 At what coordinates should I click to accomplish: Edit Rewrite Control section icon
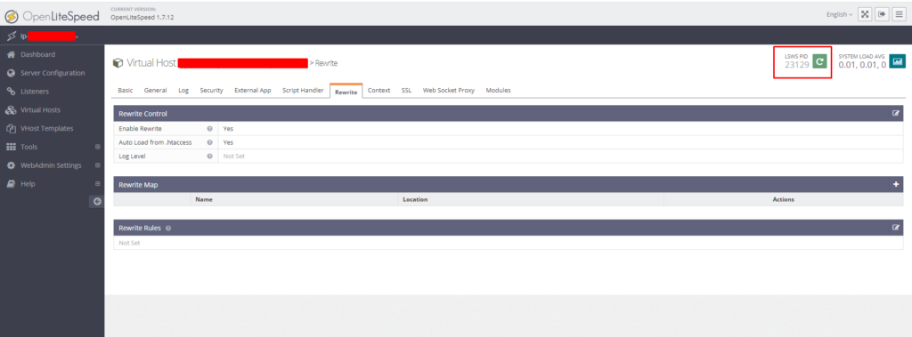pos(896,113)
